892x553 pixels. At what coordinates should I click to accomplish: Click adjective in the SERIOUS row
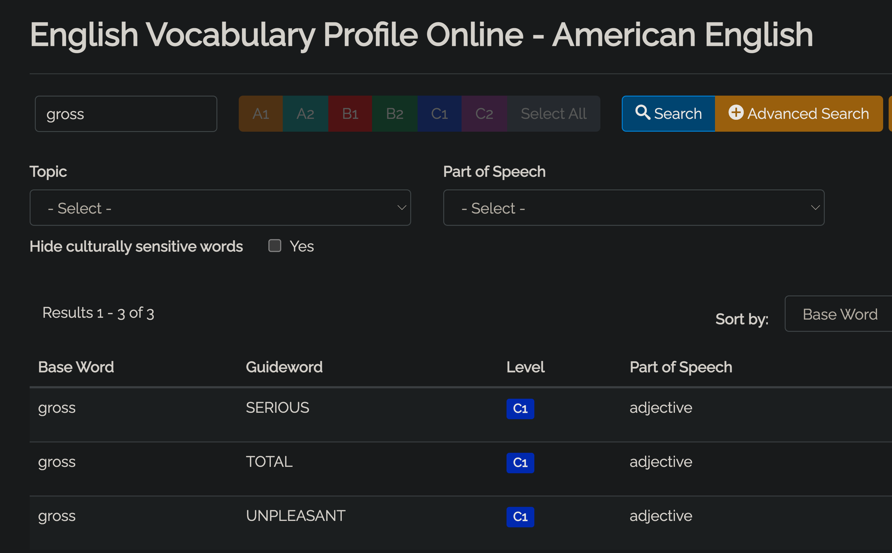click(x=661, y=408)
